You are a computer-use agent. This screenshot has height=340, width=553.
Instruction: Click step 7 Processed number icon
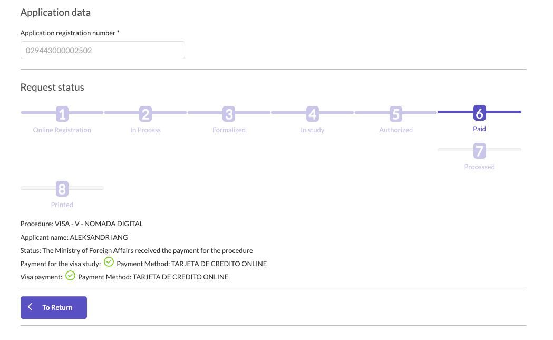pyautogui.click(x=479, y=151)
